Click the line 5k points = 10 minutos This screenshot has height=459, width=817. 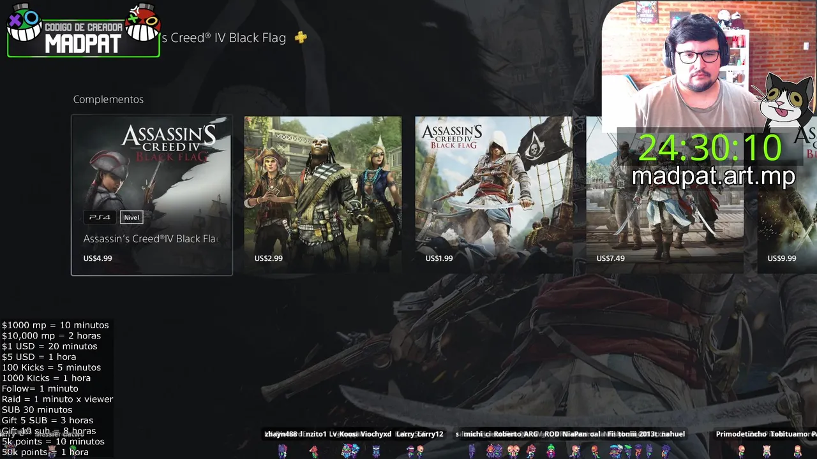coord(53,441)
